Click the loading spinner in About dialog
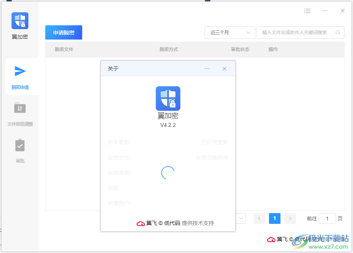 168,173
